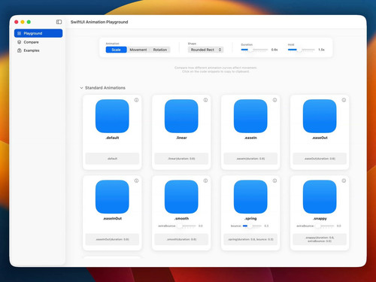Click the .easeInOut blue shape preview
The image size is (376, 282).
click(112, 197)
